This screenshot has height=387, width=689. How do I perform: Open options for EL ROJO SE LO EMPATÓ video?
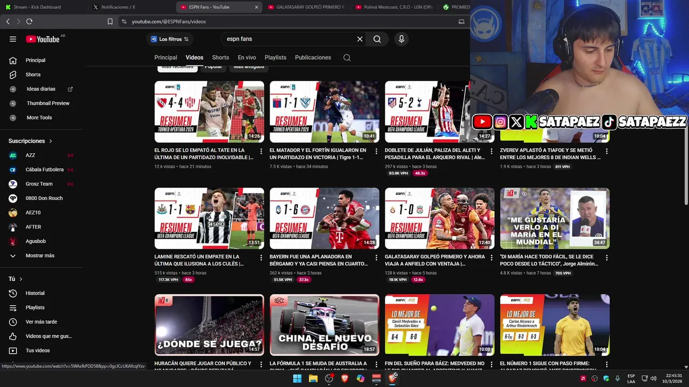coord(261,151)
